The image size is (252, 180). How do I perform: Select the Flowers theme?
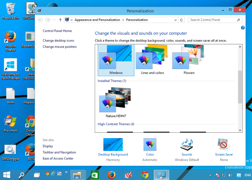189,60
